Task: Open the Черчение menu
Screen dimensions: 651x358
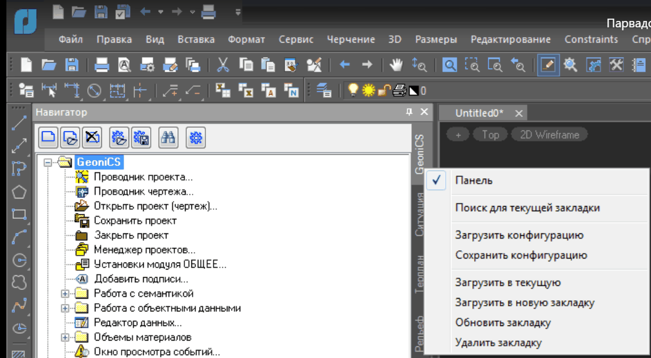Action: coord(350,40)
